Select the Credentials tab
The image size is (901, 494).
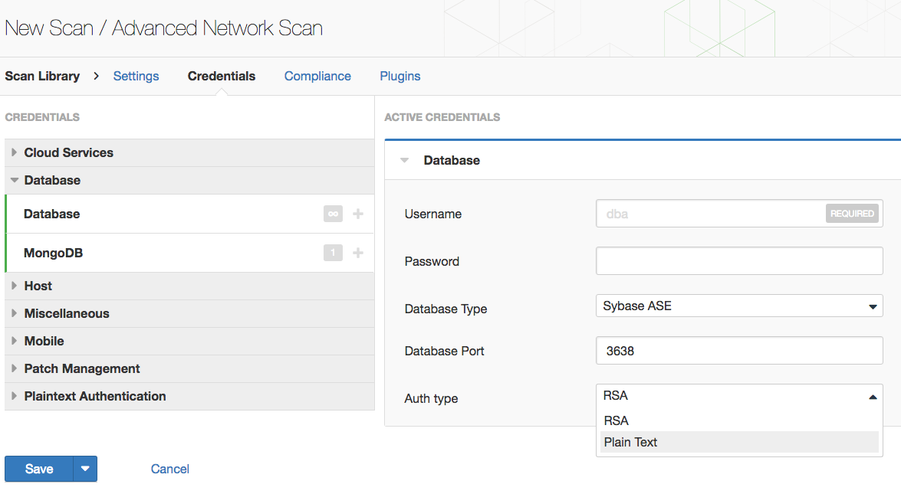coord(222,77)
